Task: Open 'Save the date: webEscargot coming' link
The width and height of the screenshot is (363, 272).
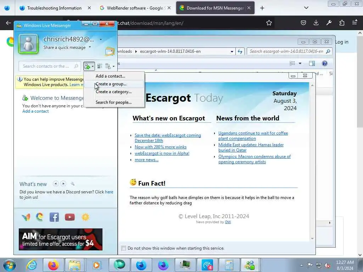Action: (x=168, y=138)
